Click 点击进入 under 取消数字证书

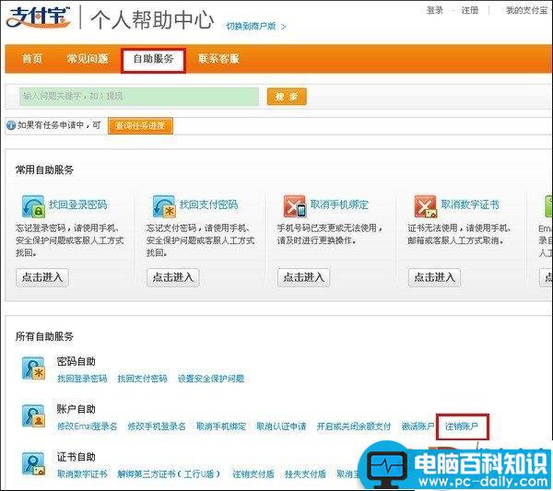click(x=434, y=277)
